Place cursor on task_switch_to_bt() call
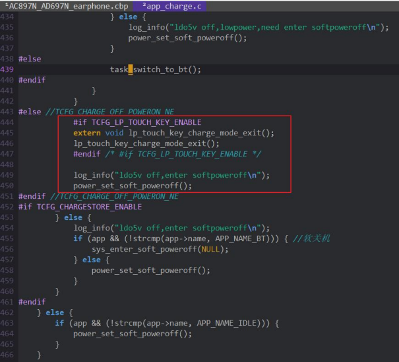 (x=155, y=69)
